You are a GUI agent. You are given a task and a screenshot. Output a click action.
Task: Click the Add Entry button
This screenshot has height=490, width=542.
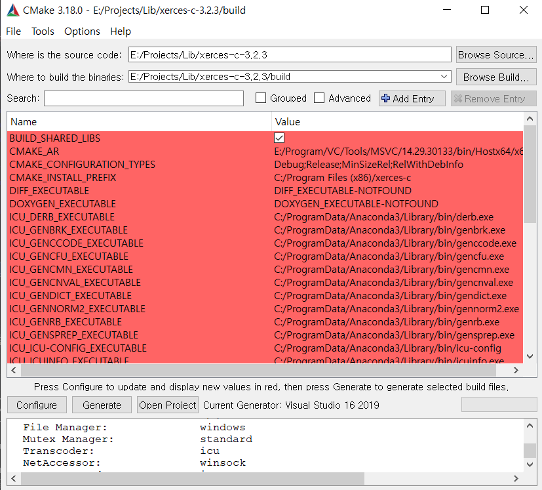pyautogui.click(x=412, y=98)
